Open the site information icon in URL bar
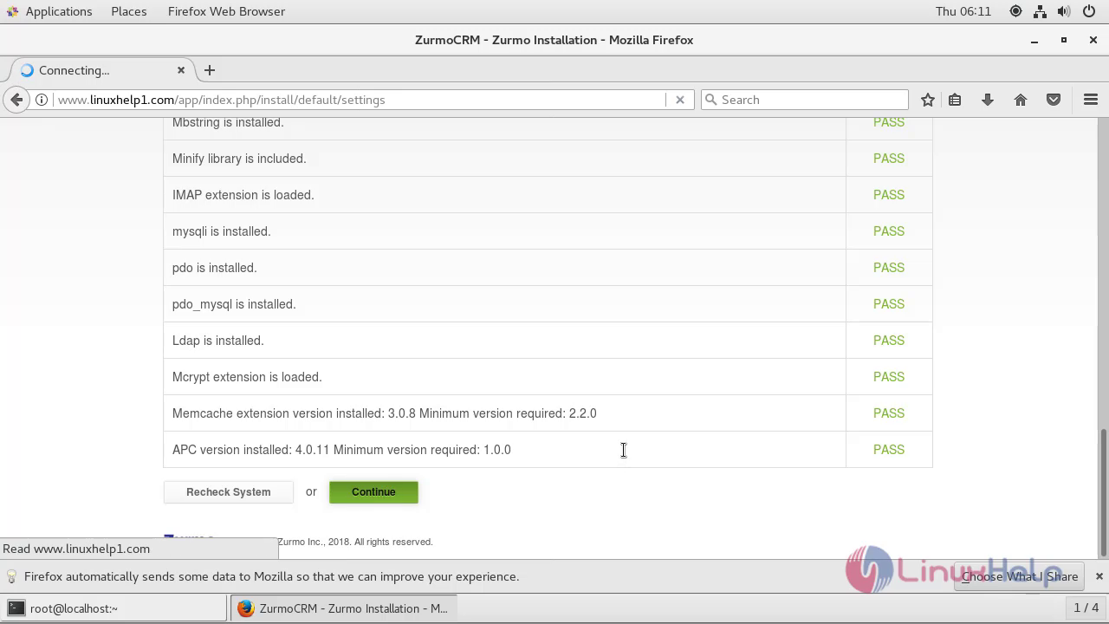 point(42,100)
